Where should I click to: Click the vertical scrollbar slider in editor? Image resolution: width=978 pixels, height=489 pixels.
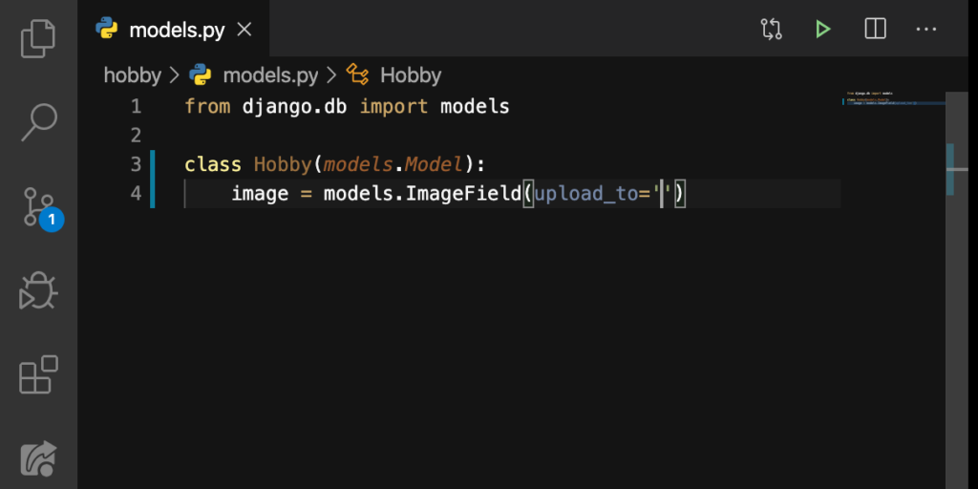point(949,169)
